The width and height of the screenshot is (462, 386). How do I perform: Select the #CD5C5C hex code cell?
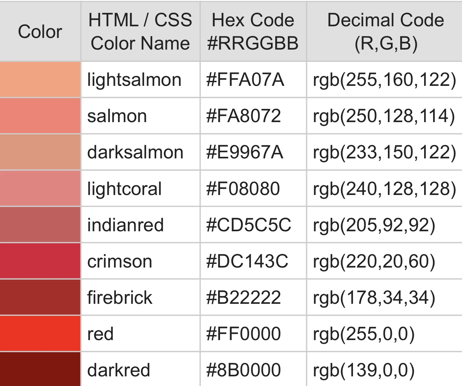[x=249, y=225]
